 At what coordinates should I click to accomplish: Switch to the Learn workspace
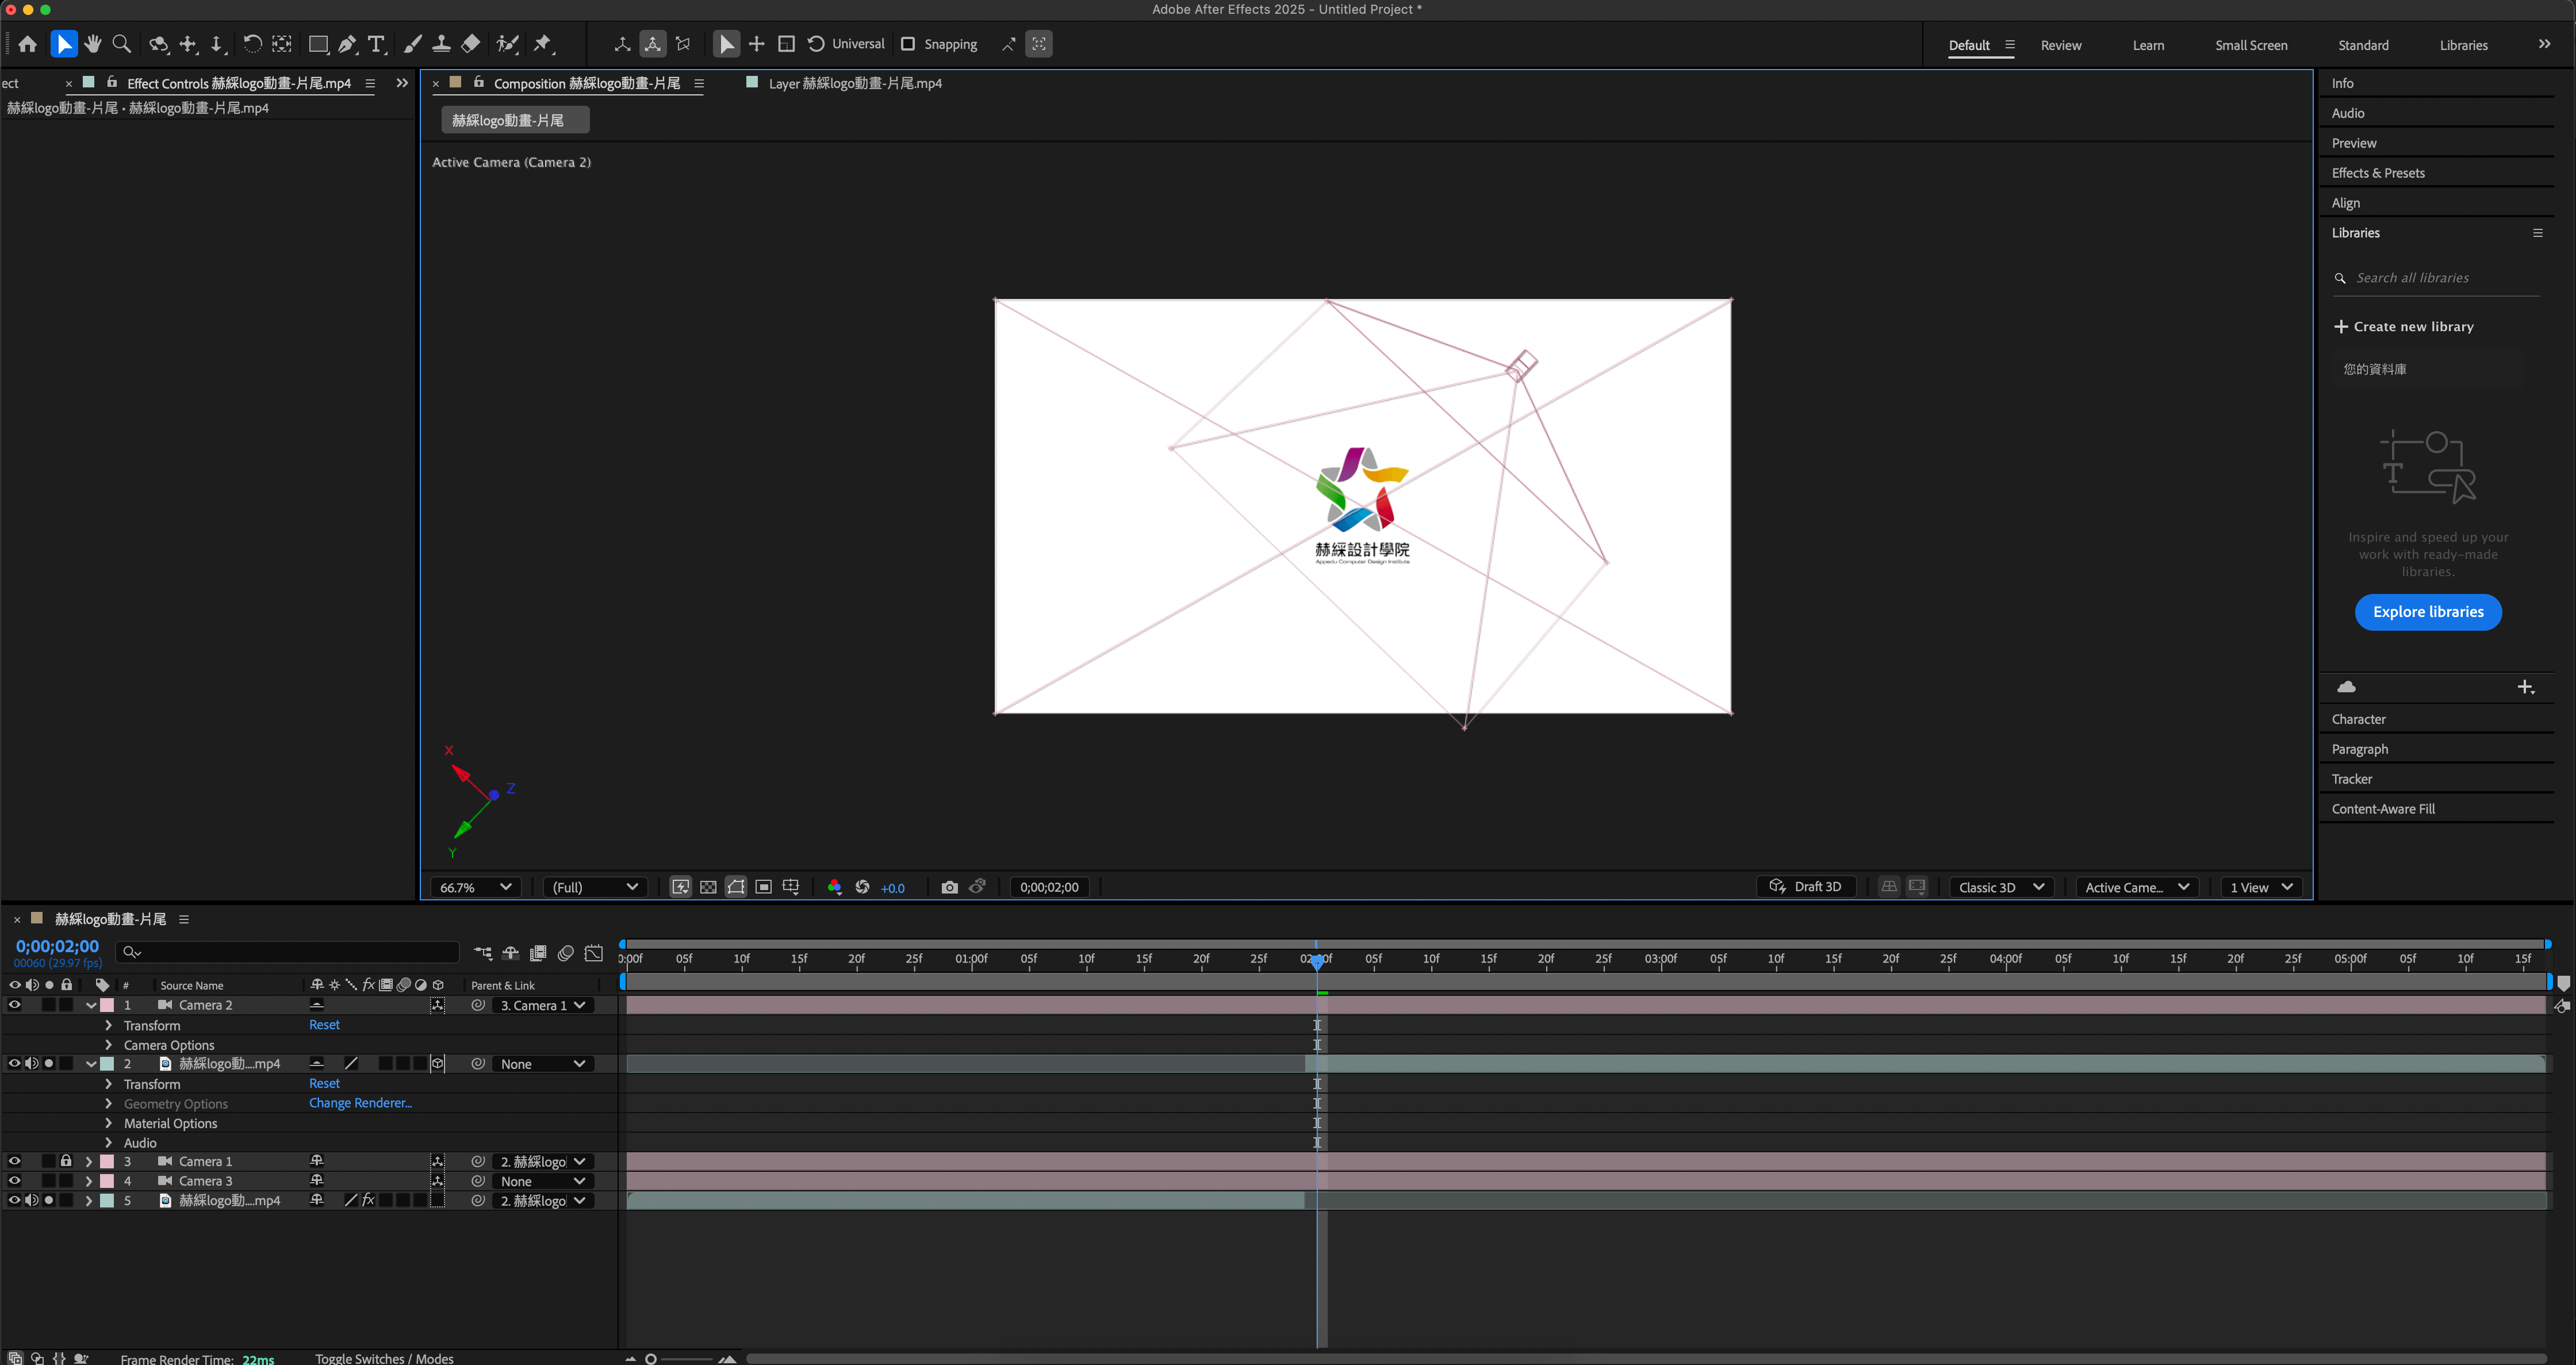(2148, 45)
